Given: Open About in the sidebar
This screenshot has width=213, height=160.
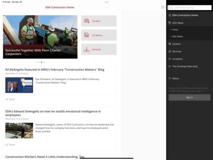Looking at the screenshot, I should point(189,78).
